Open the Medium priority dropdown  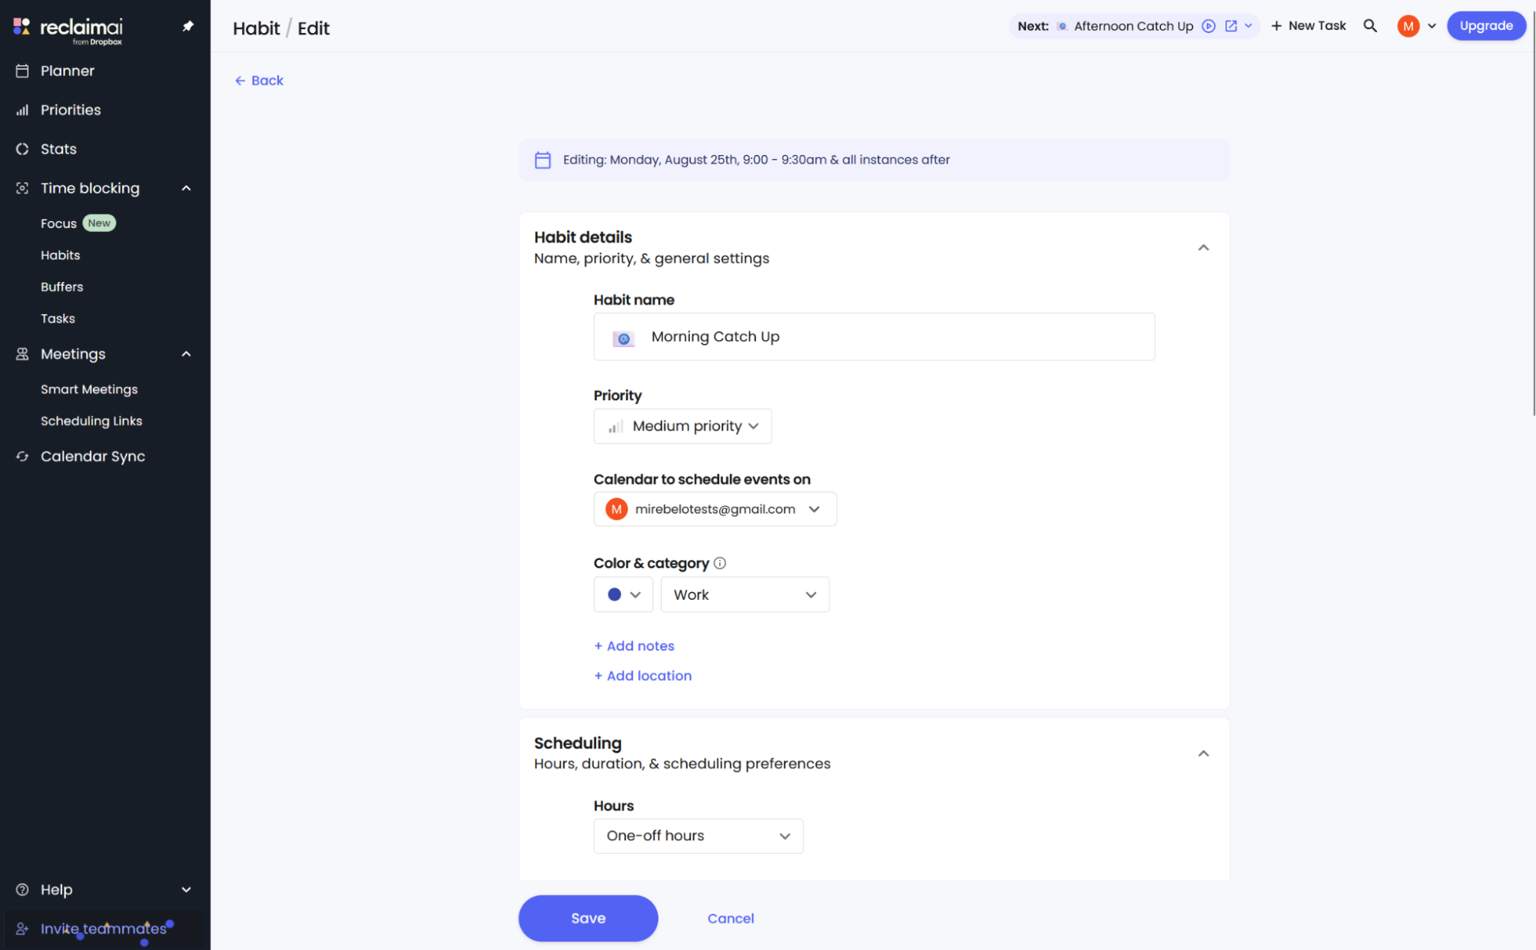(x=682, y=426)
